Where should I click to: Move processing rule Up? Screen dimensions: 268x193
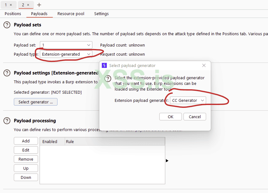pos(26,168)
